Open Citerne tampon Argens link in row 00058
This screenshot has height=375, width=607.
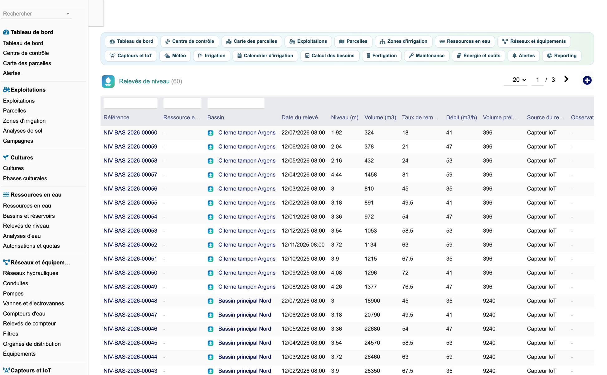(247, 161)
